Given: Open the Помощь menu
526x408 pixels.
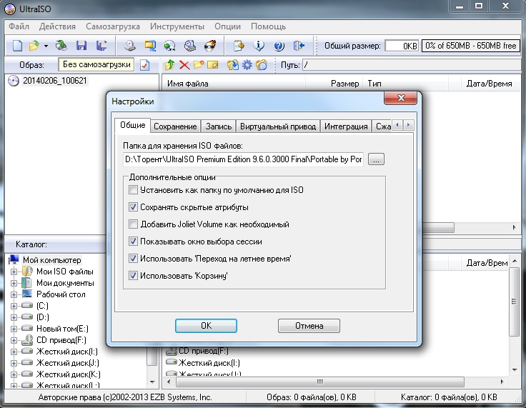Looking at the screenshot, I should pos(269,26).
